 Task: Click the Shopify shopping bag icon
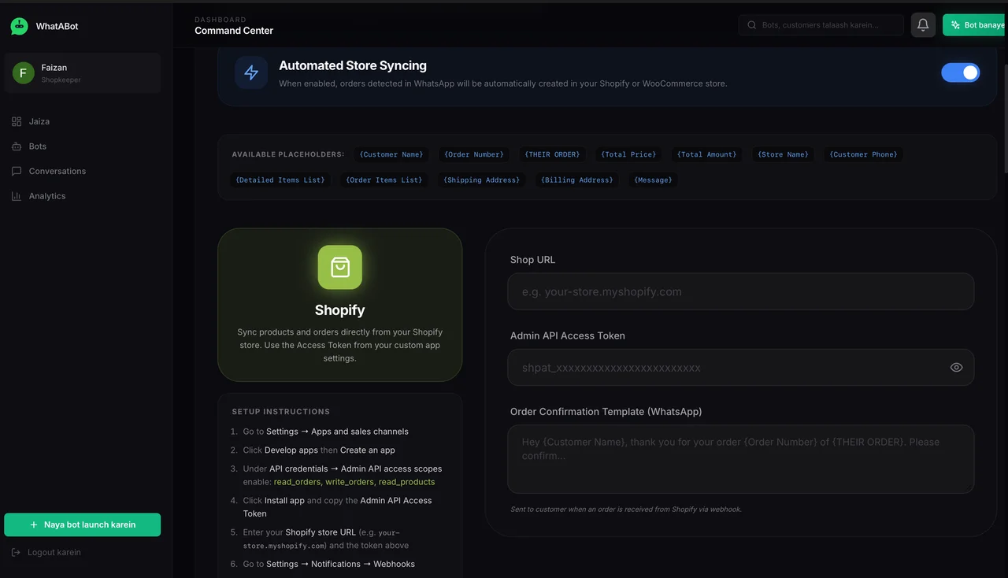(340, 267)
